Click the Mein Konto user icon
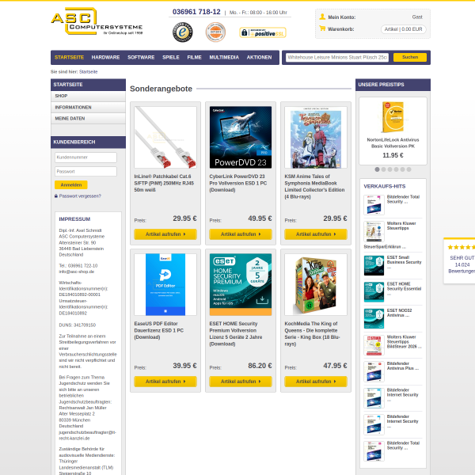 [322, 17]
